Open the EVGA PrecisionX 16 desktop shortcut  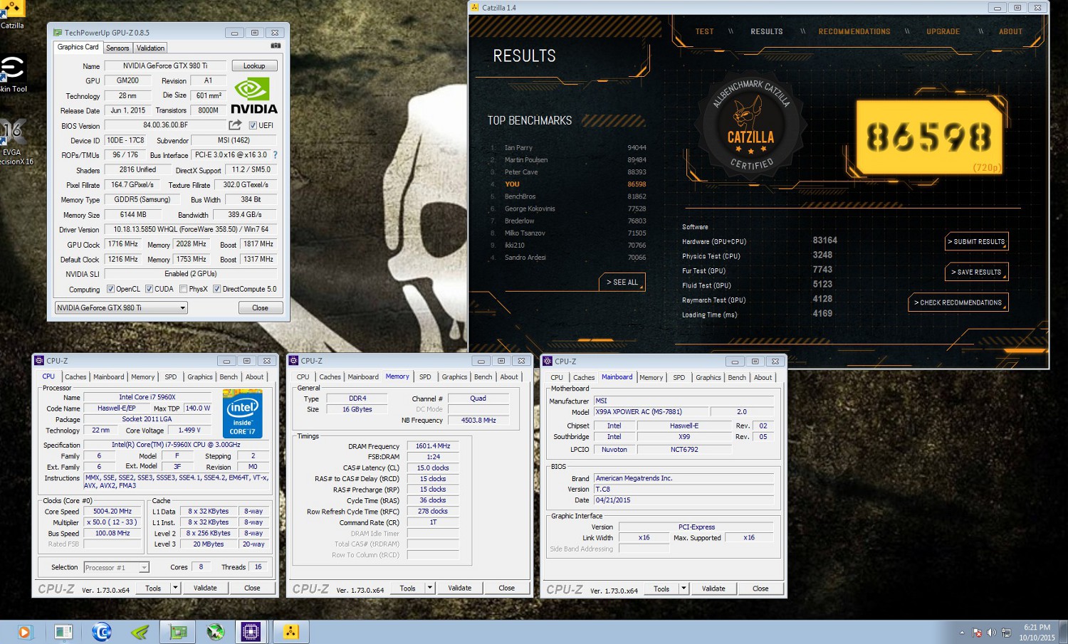pos(13,142)
